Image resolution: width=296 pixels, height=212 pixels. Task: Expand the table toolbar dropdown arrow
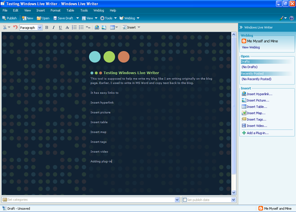pyautogui.click(x=117, y=27)
